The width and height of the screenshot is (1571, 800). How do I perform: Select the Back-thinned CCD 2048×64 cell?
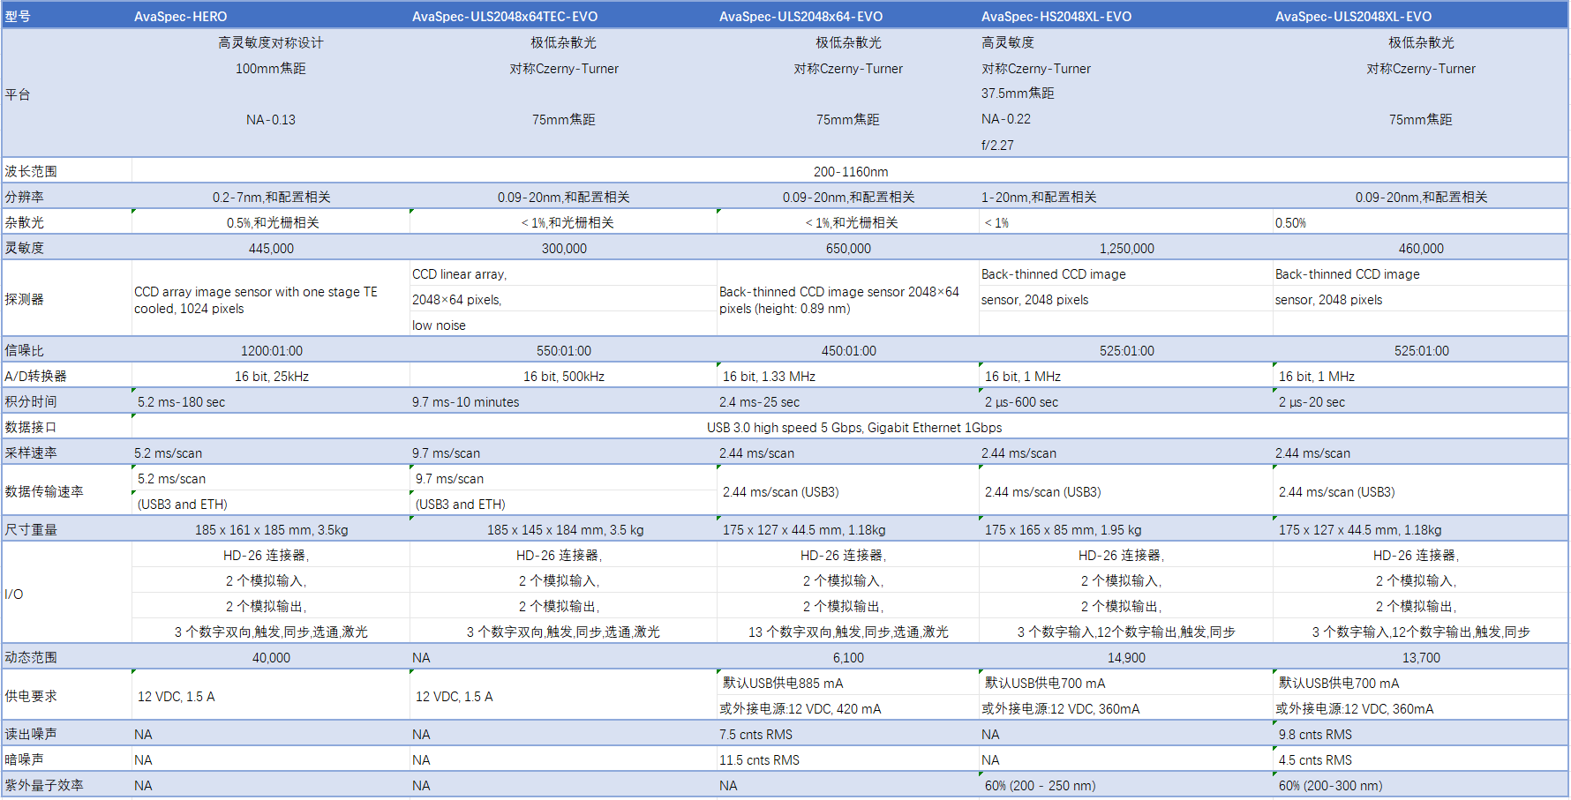pos(848,299)
